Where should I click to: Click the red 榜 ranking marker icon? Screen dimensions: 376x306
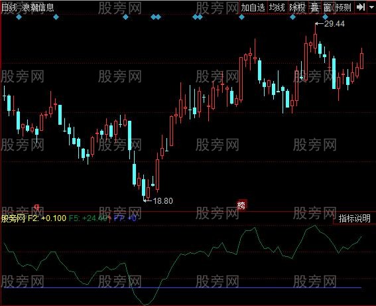[241, 205]
